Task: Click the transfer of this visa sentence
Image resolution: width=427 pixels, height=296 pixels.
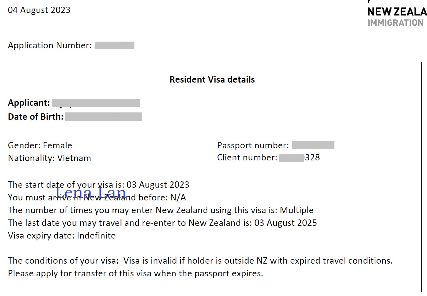Action: 135,273
